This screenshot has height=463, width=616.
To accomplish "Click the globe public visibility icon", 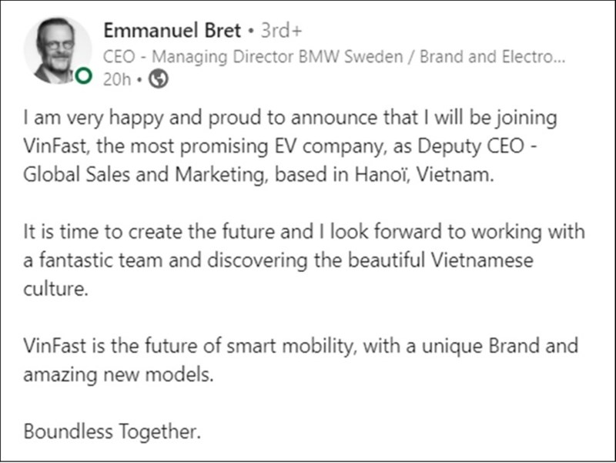I will tap(158, 79).
